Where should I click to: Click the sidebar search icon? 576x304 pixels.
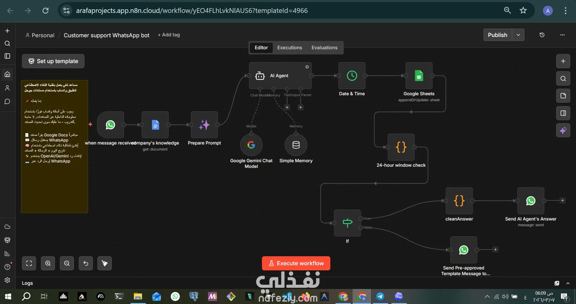coord(8,44)
